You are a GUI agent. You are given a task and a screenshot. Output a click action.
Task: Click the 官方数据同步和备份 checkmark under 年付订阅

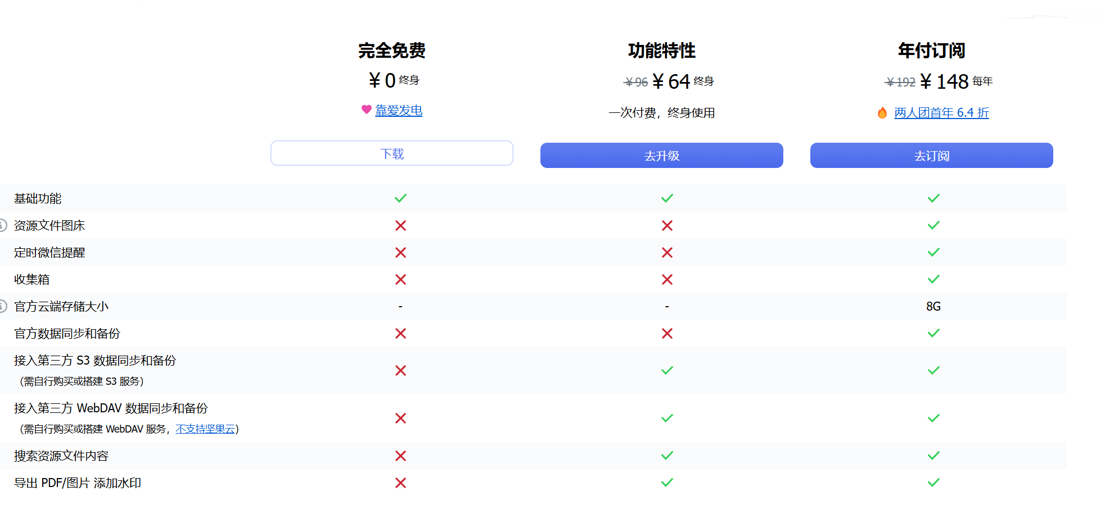933,333
